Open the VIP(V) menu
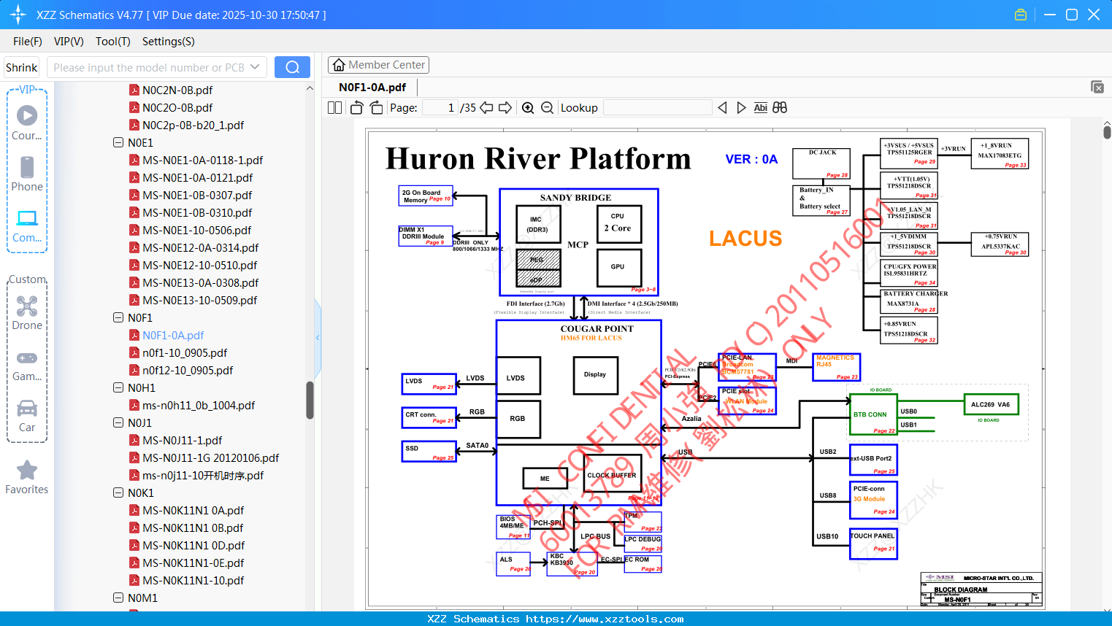 coord(69,42)
